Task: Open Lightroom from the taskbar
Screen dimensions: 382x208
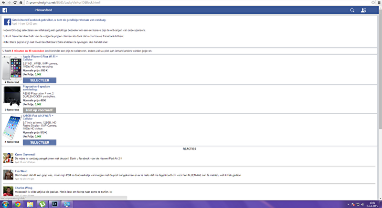Action: tap(54, 204)
